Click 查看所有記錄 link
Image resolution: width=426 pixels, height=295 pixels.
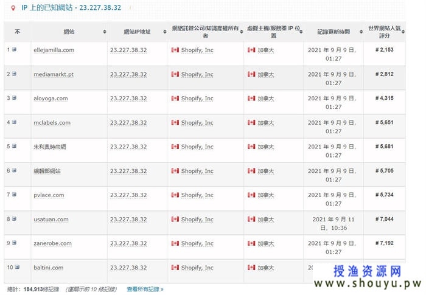pos(145,290)
